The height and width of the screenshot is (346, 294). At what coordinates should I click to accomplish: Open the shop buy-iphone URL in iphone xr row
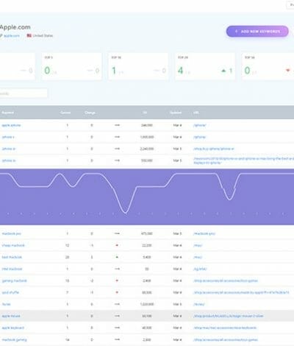point(214,149)
